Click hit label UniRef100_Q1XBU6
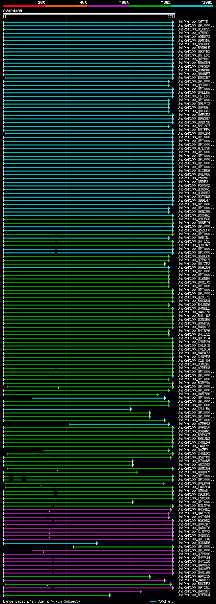 coord(194,171)
